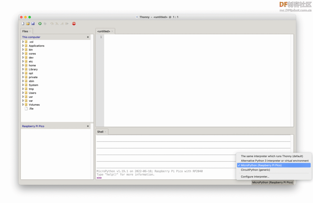Click the MicroPython interpreter status bar button
This screenshot has height=203, width=313.
click(272, 182)
